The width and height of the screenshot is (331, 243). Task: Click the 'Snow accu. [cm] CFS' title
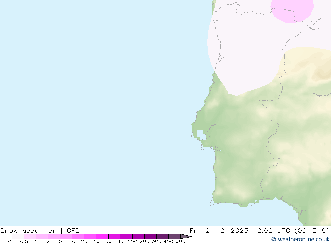(x=40, y=230)
